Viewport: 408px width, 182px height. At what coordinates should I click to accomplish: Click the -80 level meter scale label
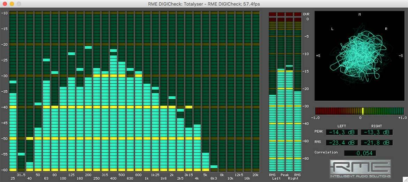[x=306, y=158]
